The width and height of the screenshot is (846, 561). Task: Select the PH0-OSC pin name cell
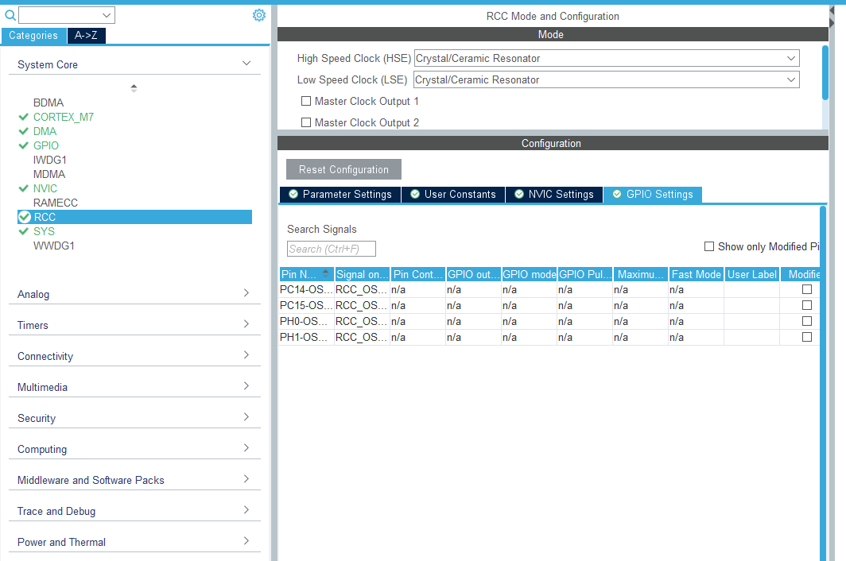(306, 322)
